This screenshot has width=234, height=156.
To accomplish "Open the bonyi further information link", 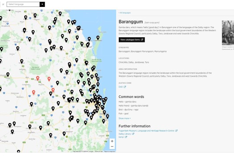I will (121, 137).
